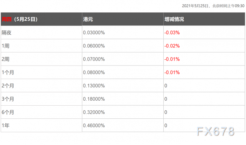The width and height of the screenshot is (246, 145).
Task: Click the 0.06000% rate value
Action: [94, 46]
